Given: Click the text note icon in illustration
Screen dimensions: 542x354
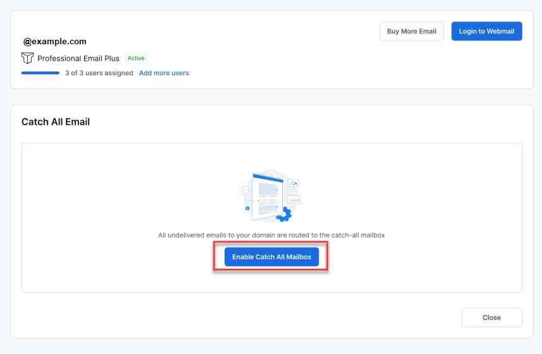Looking at the screenshot, I should point(245,190).
